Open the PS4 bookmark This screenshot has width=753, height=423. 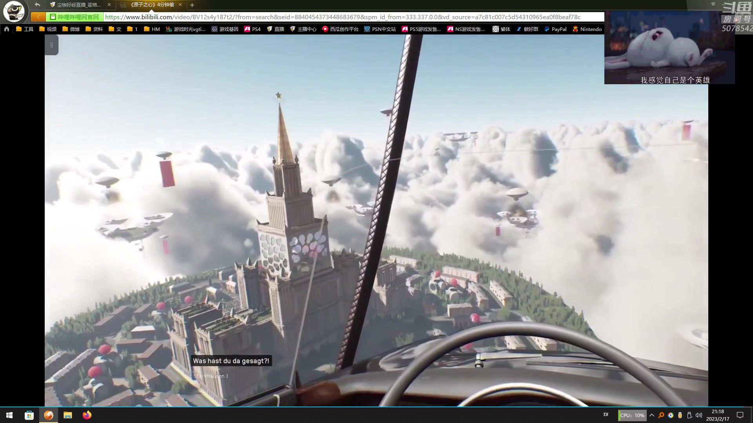coord(252,29)
